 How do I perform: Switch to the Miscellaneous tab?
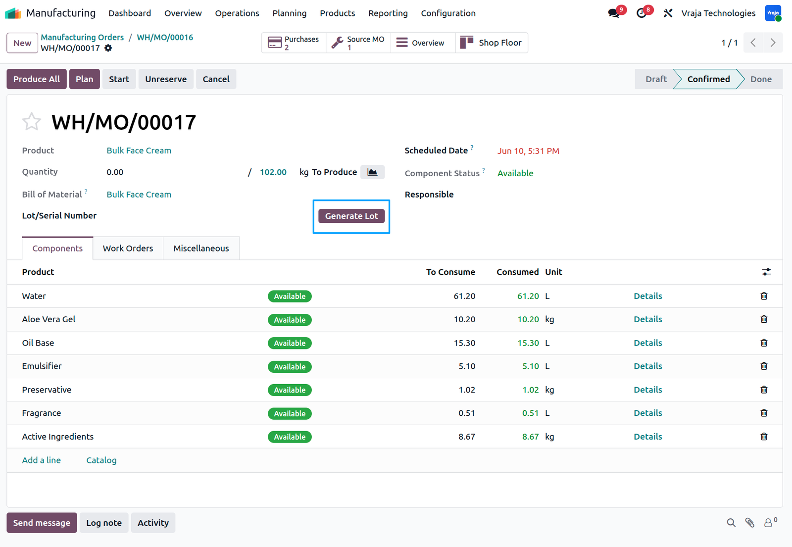click(x=201, y=248)
